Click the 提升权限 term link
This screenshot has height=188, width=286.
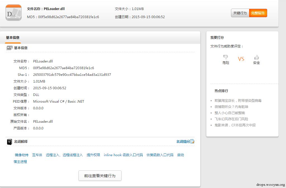(x=93, y=155)
